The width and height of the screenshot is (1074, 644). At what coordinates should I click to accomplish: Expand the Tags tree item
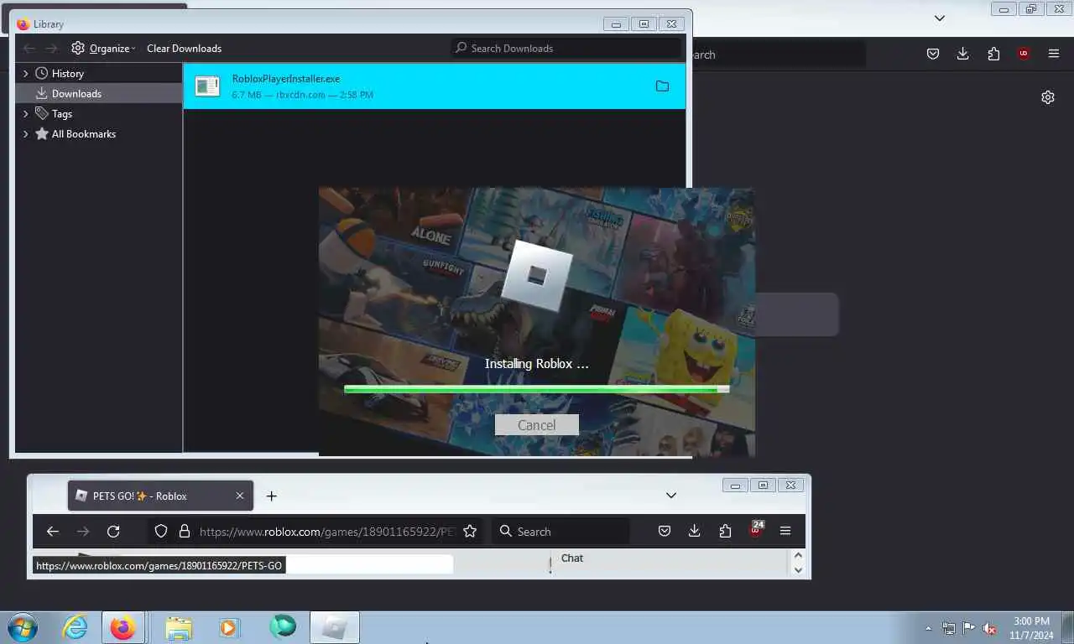(x=25, y=113)
